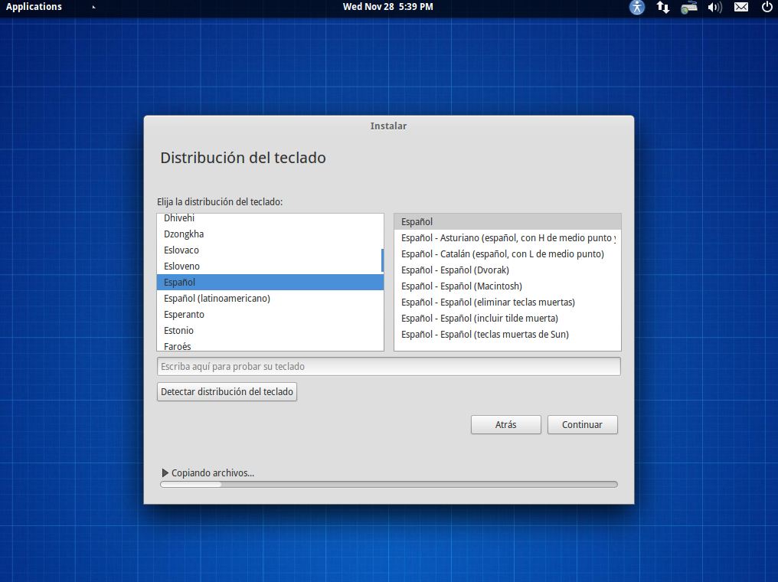Screen dimensions: 778x582
Task: Open the Applications menu
Action: click(x=34, y=7)
